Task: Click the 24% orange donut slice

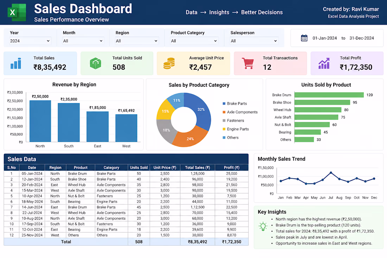Action: tap(190, 138)
